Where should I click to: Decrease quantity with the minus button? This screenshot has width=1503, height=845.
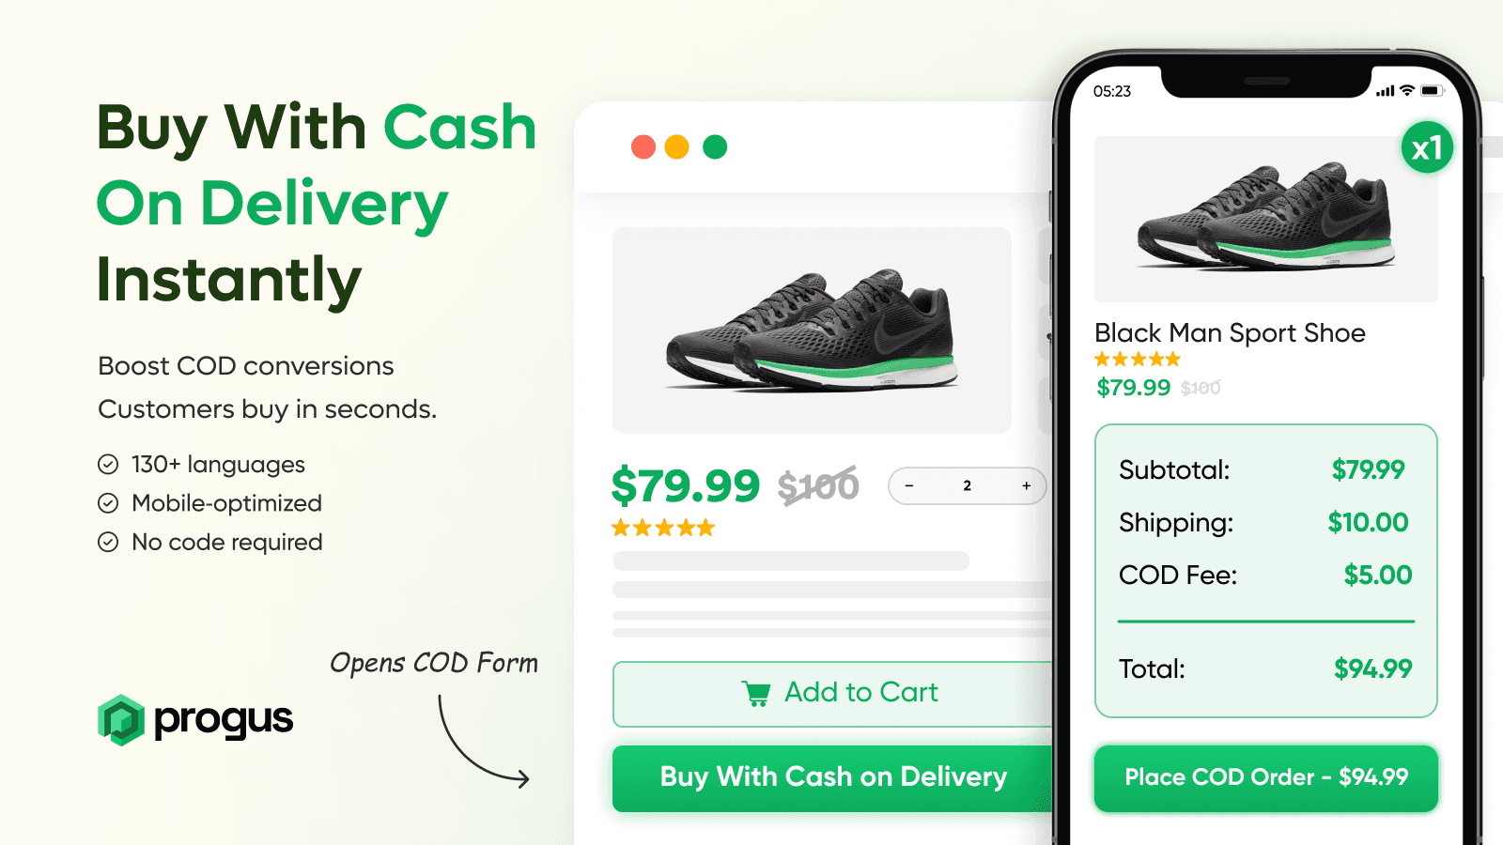(909, 486)
